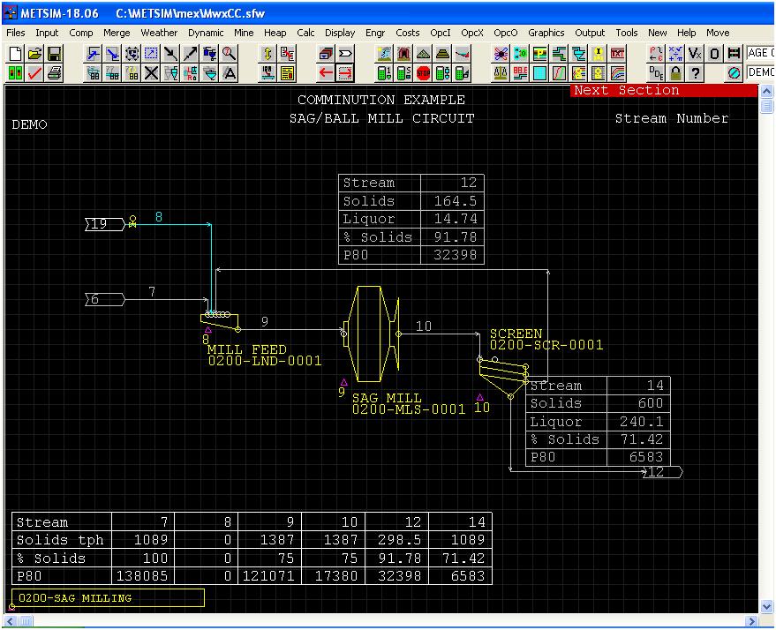Click the vertical scrollbar down arrow
The width and height of the screenshot is (776, 630).
click(x=766, y=606)
